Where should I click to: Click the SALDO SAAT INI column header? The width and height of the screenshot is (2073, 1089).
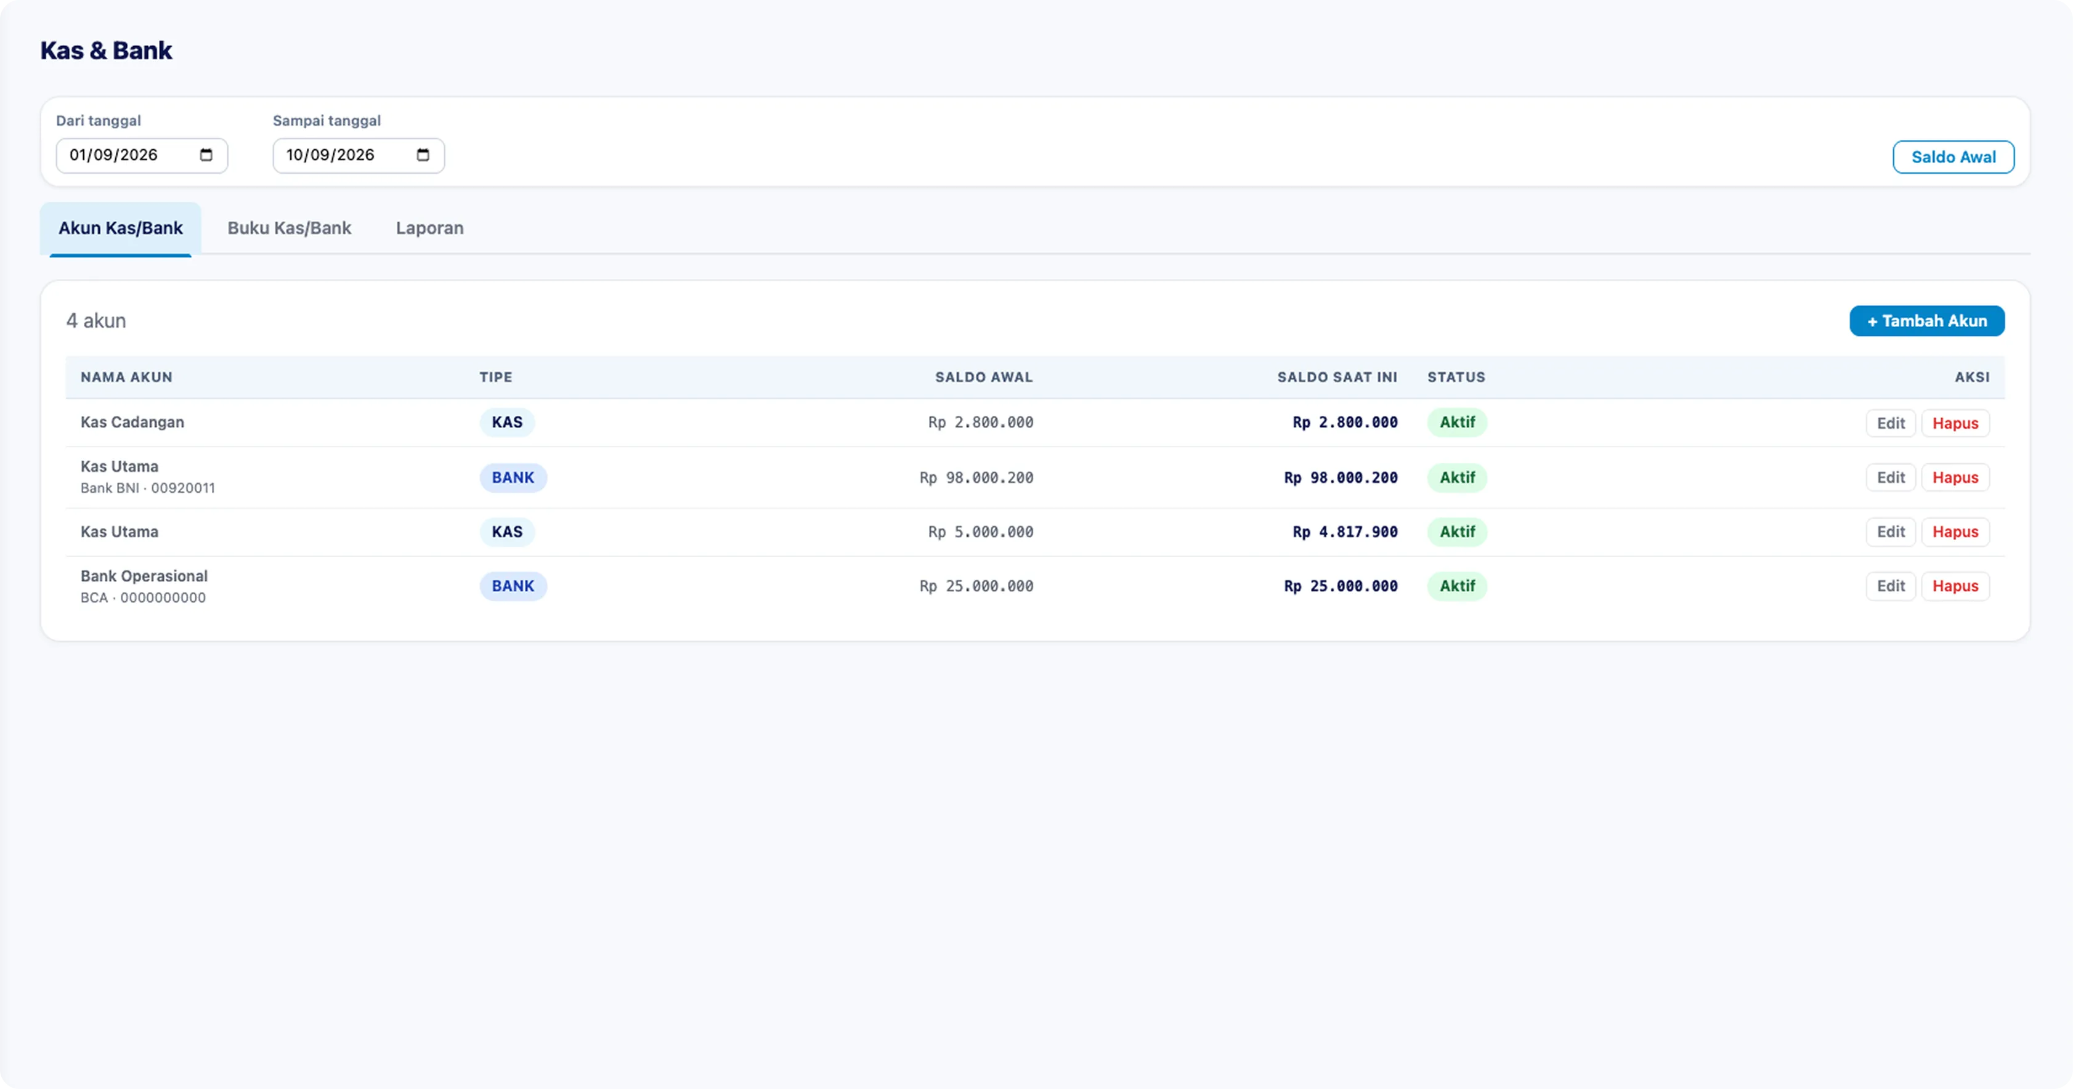(1337, 378)
